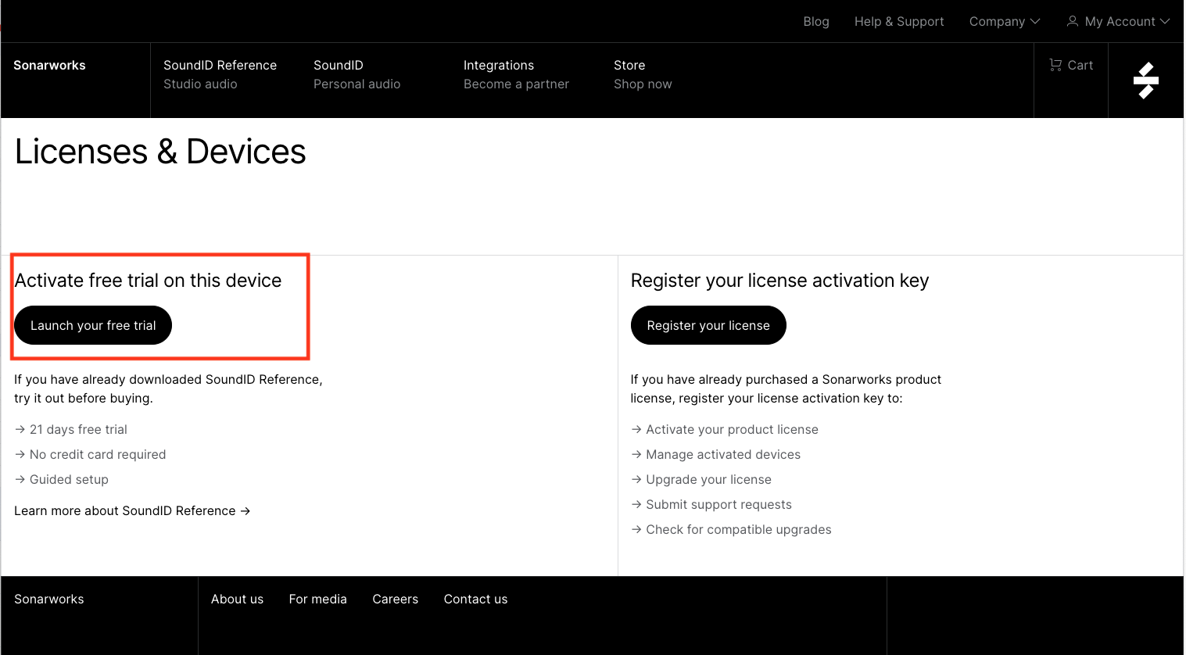
Task: Follow Learn more about SoundID Reference link
Action: point(131,510)
